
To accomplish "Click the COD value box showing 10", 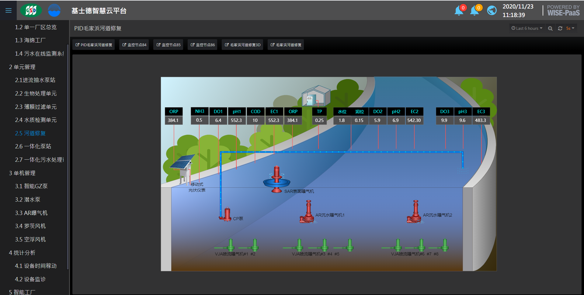I will coord(255,120).
